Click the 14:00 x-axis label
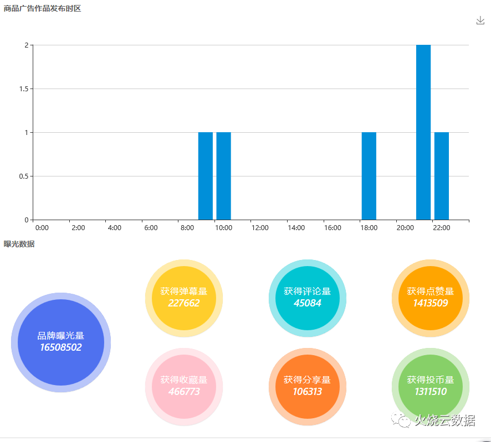The image size is (491, 442). coord(296,228)
